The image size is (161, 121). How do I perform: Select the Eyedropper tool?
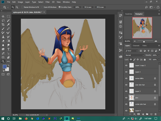coord(8,24)
